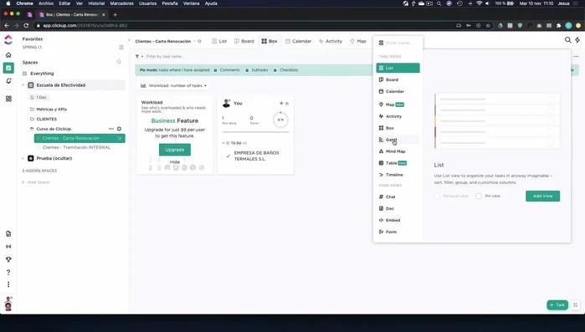This screenshot has width=585, height=332.
Task: Switch to the Calendar tab
Action: tap(298, 41)
